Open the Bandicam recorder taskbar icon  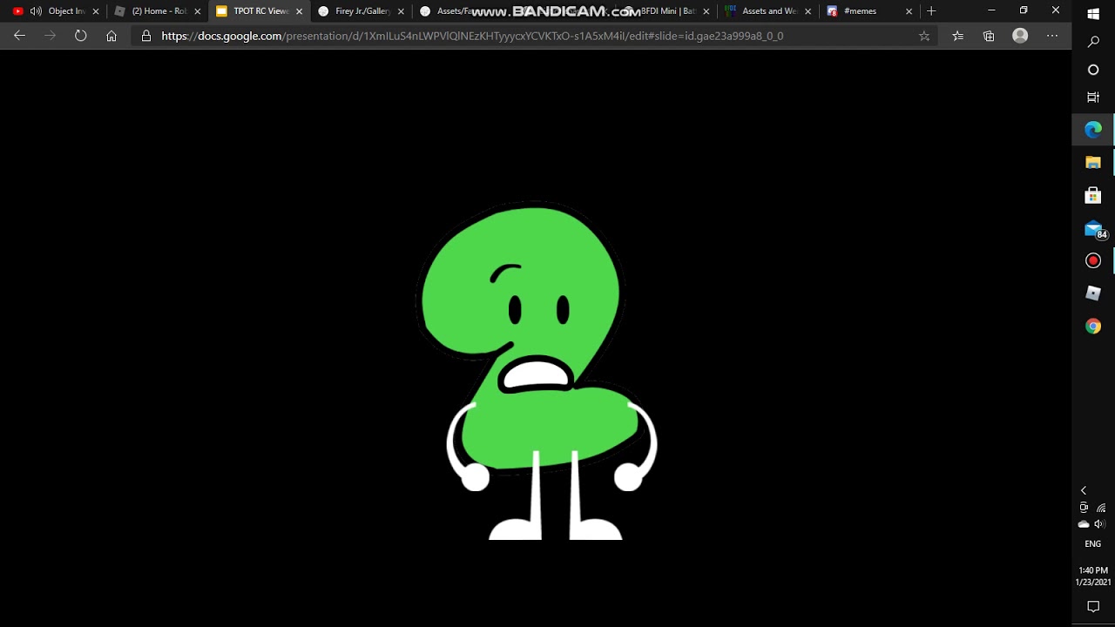tap(1093, 260)
